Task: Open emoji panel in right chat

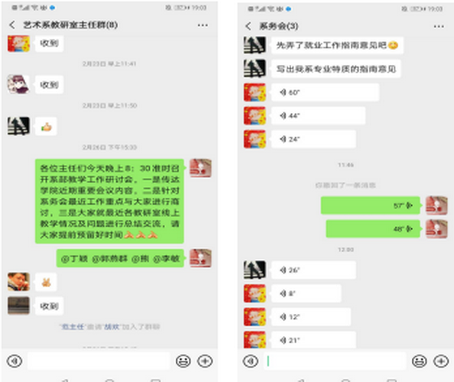Action: (420, 361)
